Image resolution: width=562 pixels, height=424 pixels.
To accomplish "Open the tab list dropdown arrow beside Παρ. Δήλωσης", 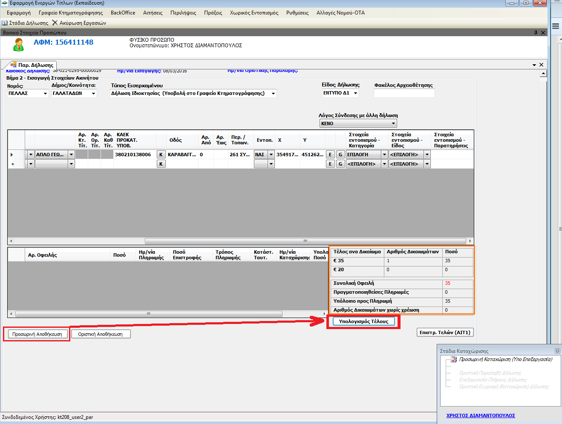I will pos(534,65).
